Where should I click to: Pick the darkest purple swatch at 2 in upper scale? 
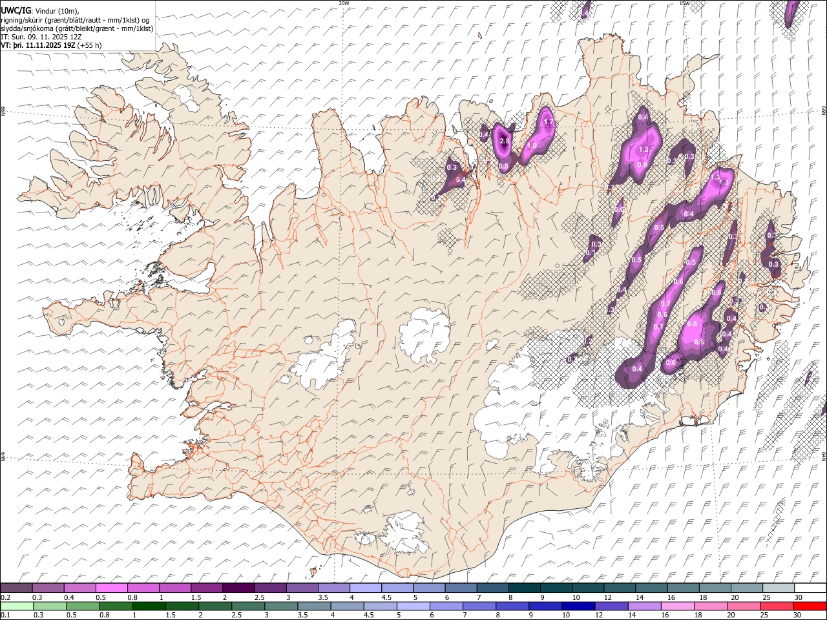[238, 588]
